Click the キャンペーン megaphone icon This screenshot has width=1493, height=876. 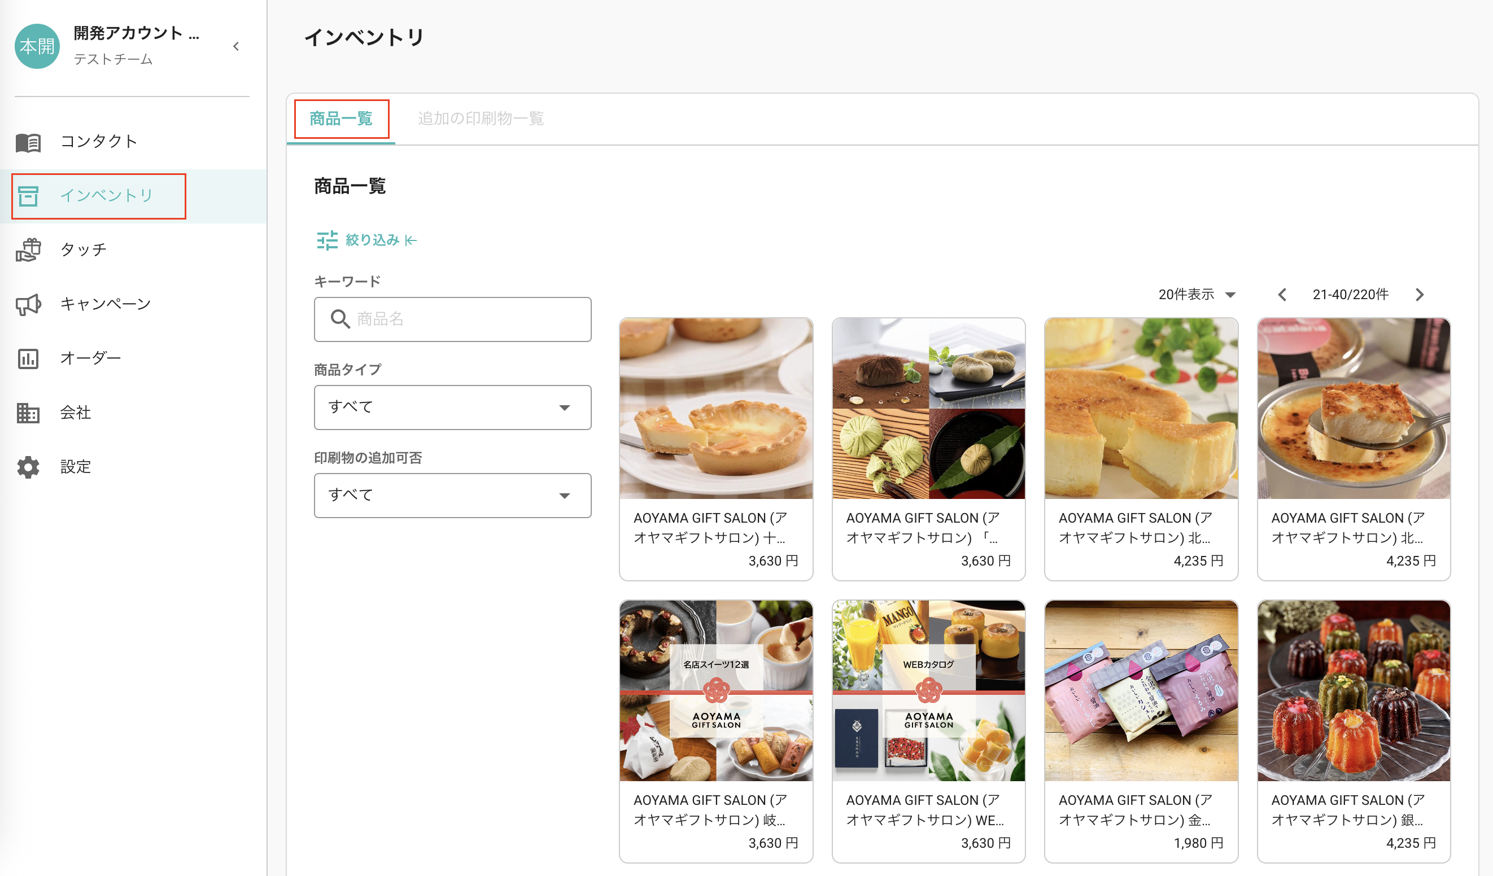[x=28, y=304]
